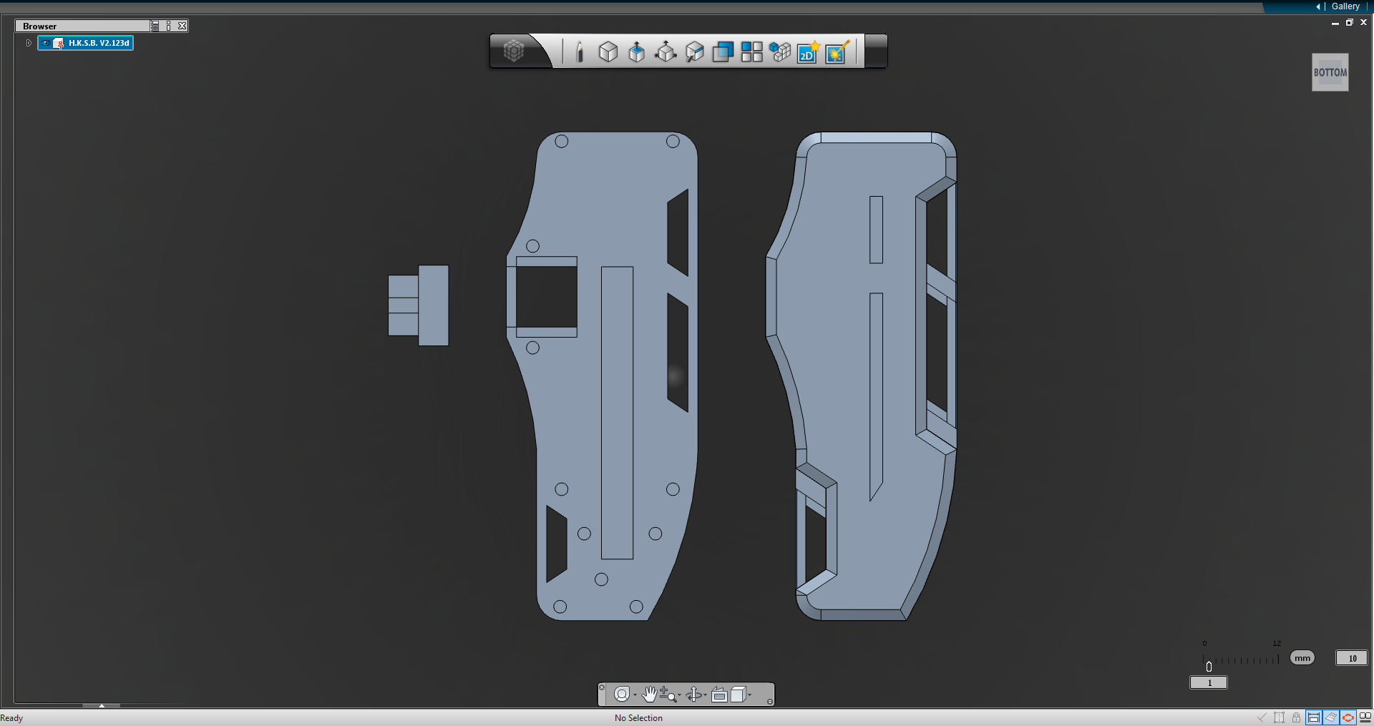Image resolution: width=1374 pixels, height=726 pixels.
Task: Click status bar constraint brackets icon
Action: click(x=1279, y=717)
